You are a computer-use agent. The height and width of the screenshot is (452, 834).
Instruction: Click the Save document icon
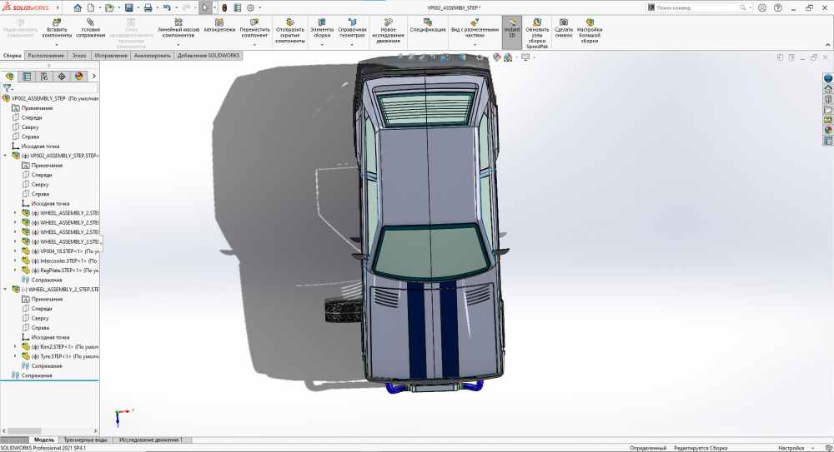pyautogui.click(x=128, y=7)
